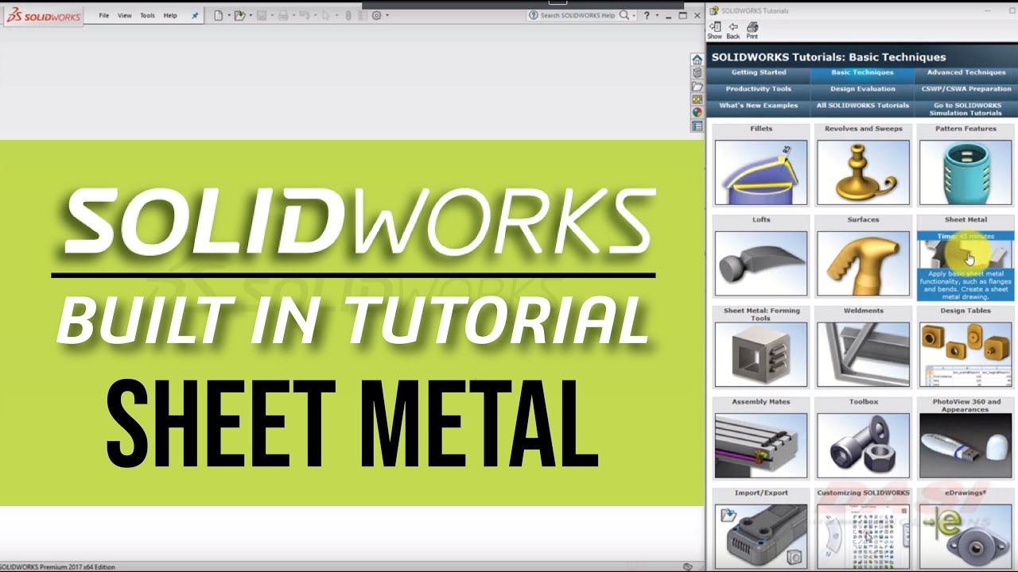Image resolution: width=1018 pixels, height=572 pixels.
Task: Open the Import/Export tutorial thumbnail
Action: click(x=761, y=537)
